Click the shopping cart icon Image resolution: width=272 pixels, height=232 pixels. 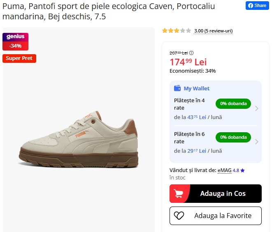tap(179, 194)
